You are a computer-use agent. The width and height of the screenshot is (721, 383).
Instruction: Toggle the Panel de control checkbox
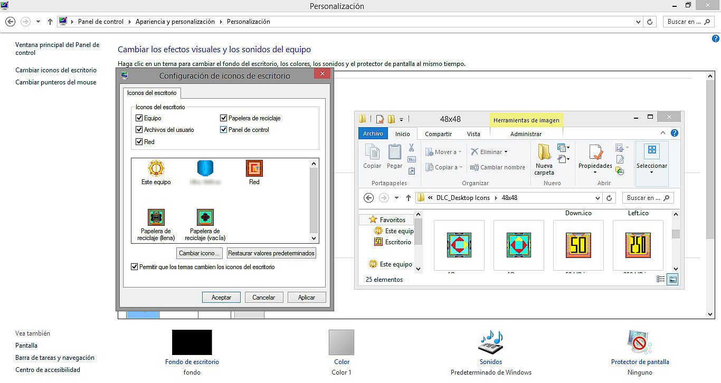click(x=224, y=130)
